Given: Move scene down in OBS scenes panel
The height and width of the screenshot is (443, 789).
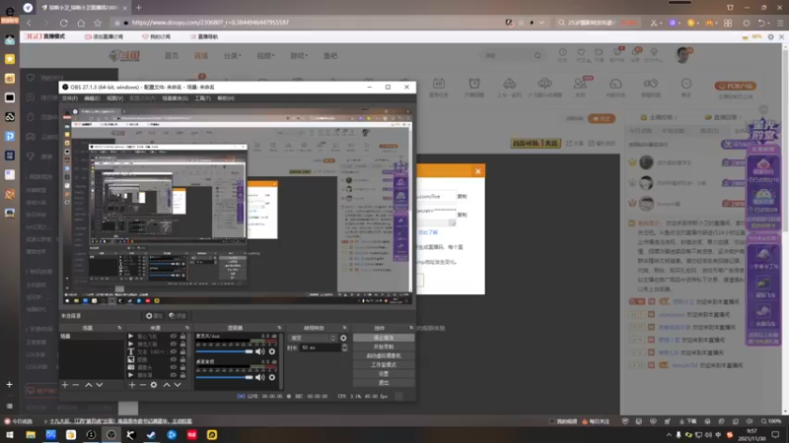Looking at the screenshot, I should click(100, 385).
